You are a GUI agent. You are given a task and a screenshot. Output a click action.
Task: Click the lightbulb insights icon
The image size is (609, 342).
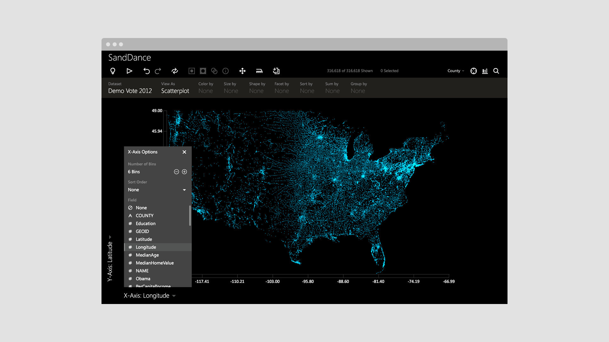[113, 71]
